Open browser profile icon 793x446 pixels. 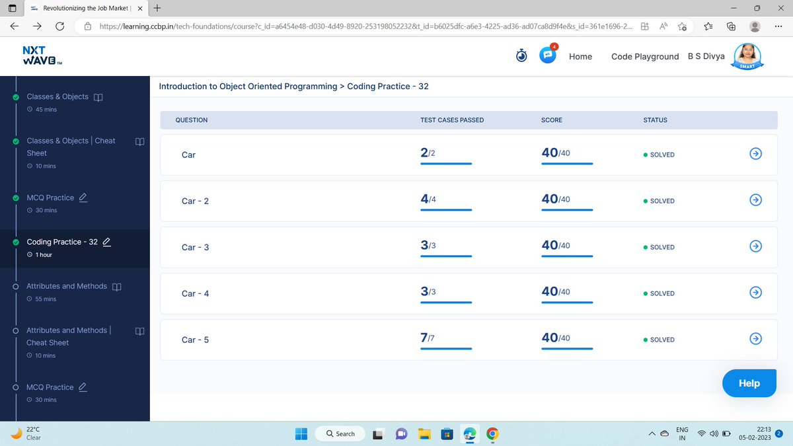tap(754, 26)
